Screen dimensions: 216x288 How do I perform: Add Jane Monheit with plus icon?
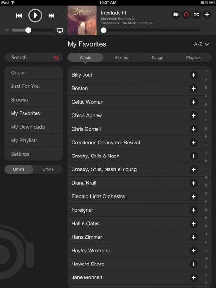click(193, 278)
